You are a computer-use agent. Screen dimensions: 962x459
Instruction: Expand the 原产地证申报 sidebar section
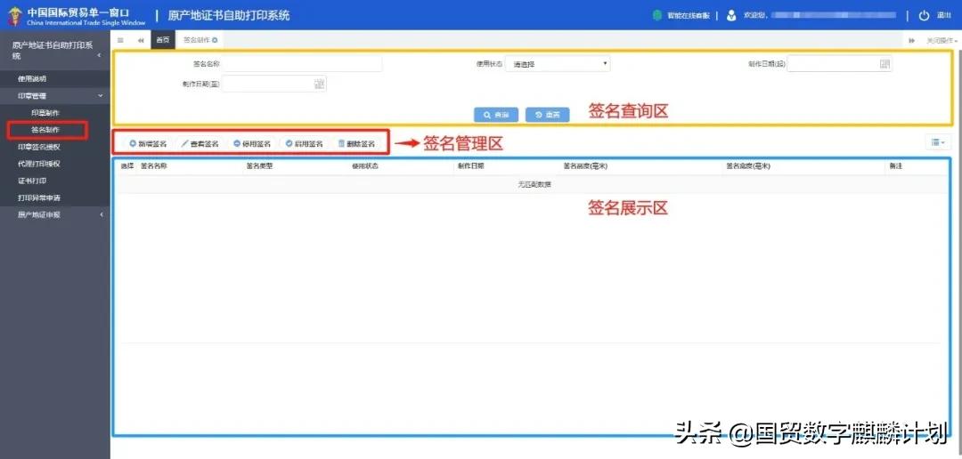tap(54, 214)
